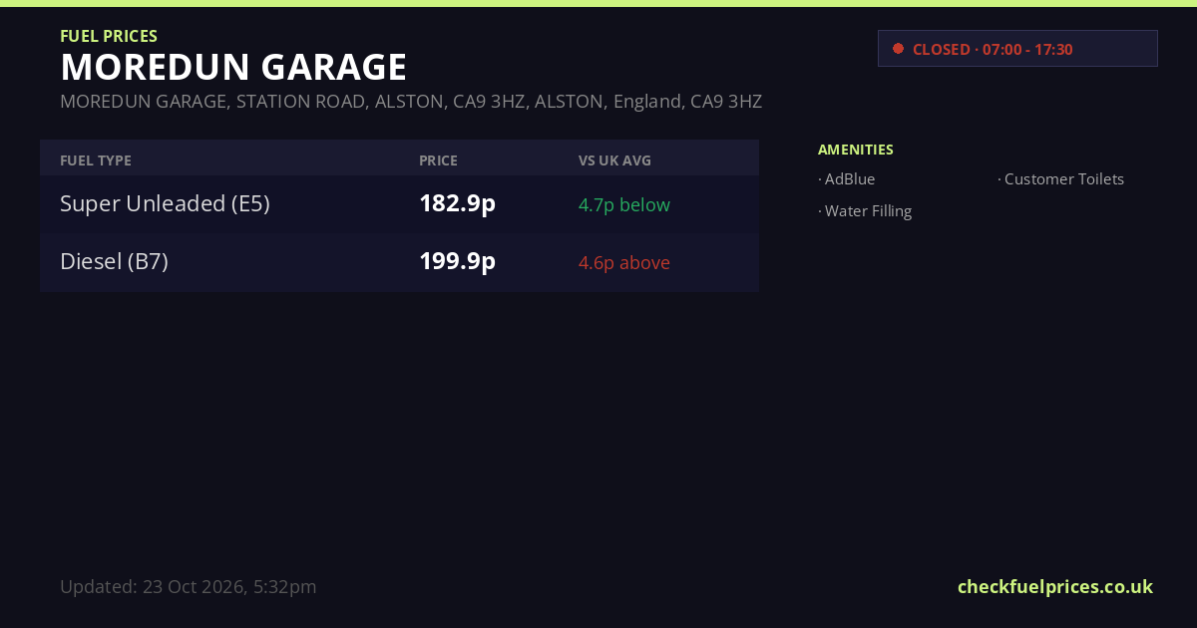The image size is (1197, 628).
Task: Click the Updated 23 Oct 2026 timestamp
Action: [x=189, y=587]
